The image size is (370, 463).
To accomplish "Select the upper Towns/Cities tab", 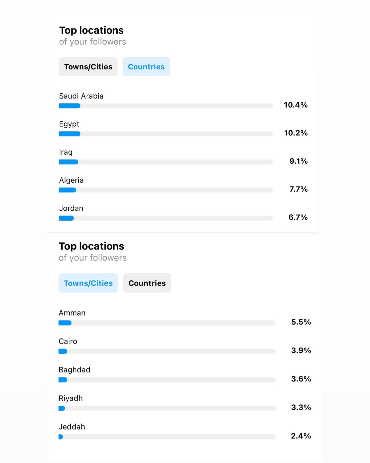I will (x=88, y=67).
